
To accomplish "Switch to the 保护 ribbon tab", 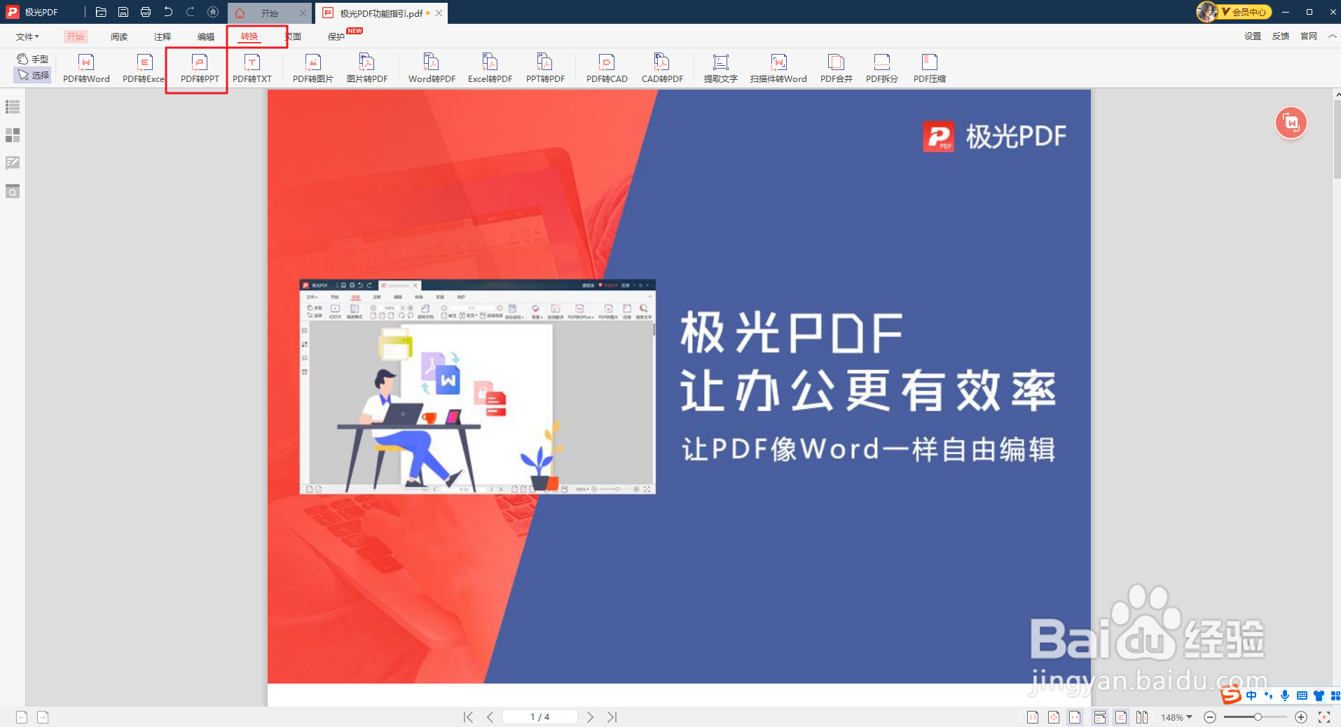I will pos(336,36).
